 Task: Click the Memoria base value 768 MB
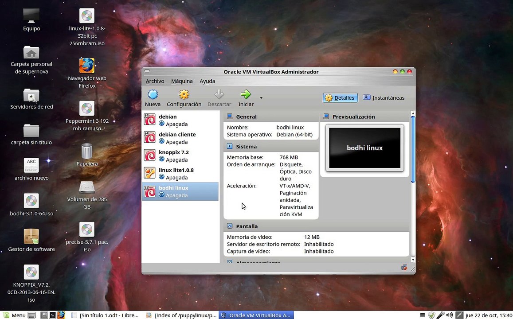pos(289,157)
